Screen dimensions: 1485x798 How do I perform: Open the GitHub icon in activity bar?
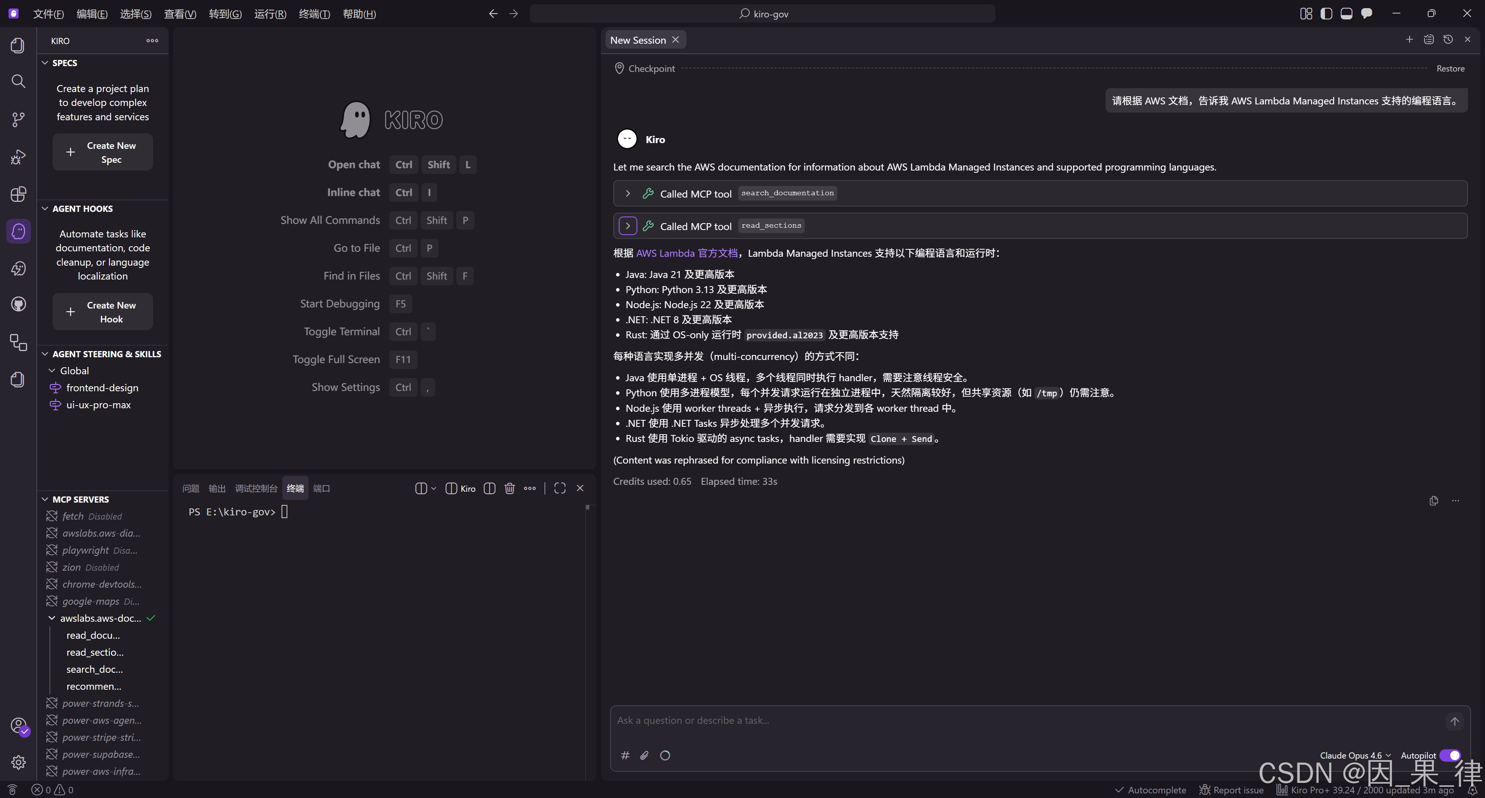[x=19, y=304]
